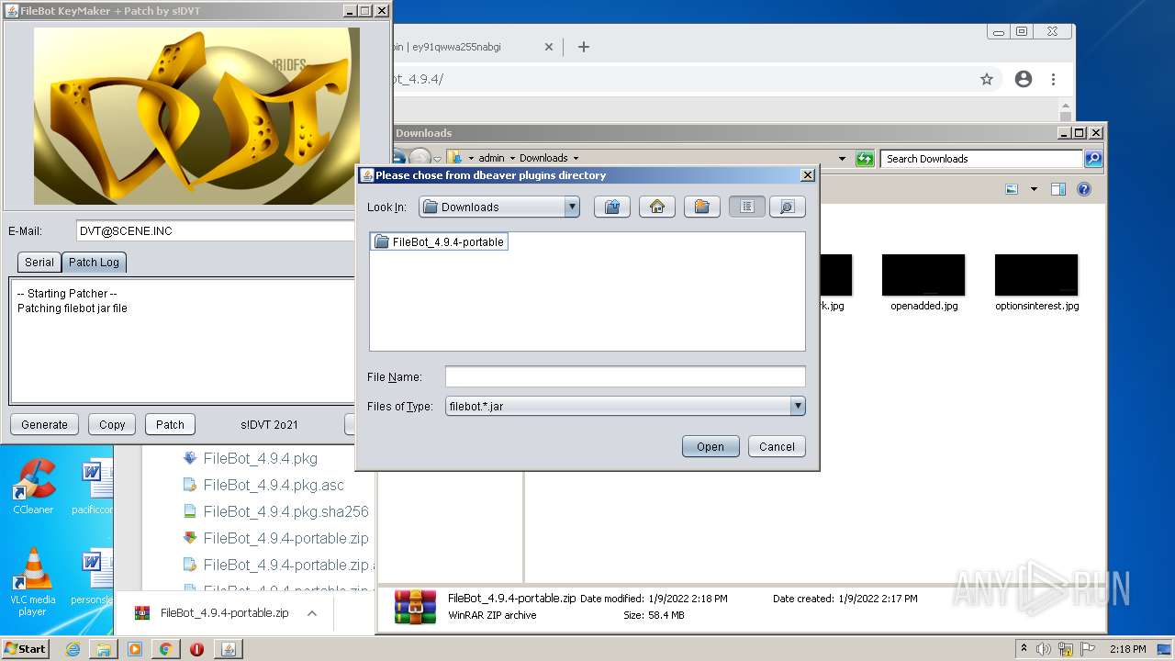This screenshot has height=661, width=1175.
Task: Click FileBot_4.9.4.pkg.asc link
Action: [274, 485]
